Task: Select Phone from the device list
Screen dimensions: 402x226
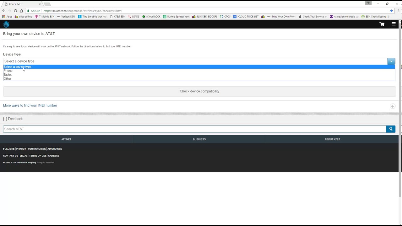Action: tap(199, 71)
